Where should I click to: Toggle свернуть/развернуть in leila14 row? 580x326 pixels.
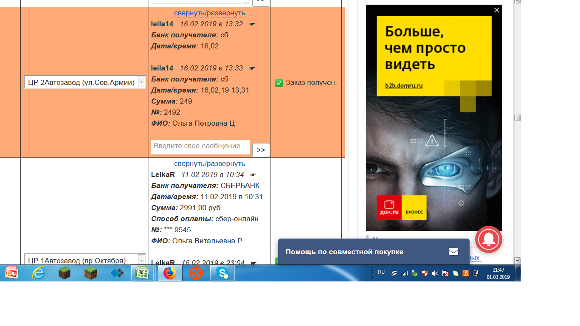tap(210, 13)
